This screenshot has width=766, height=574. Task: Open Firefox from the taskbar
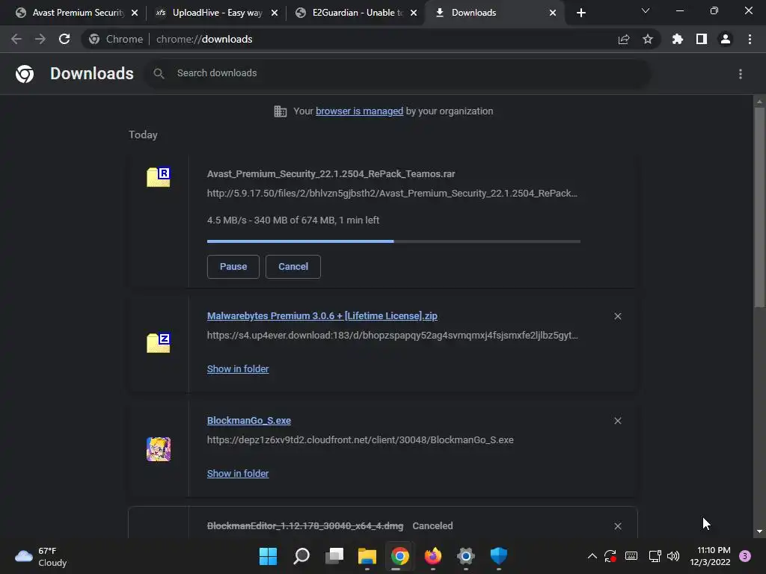[x=433, y=556]
